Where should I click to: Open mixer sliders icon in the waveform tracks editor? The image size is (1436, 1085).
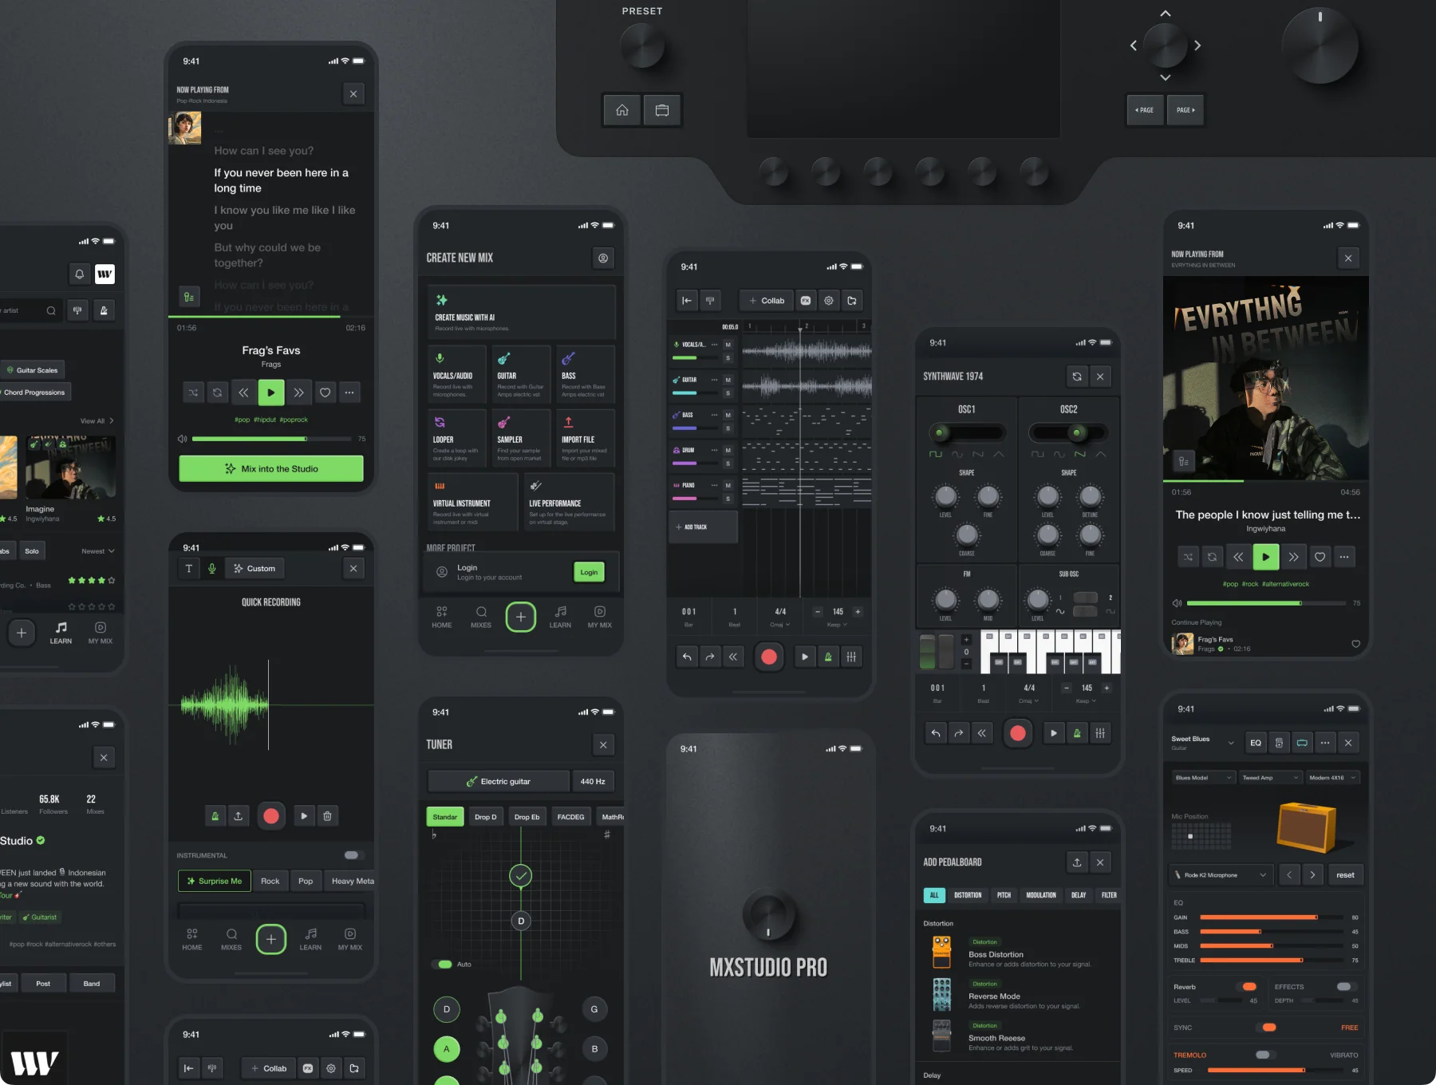click(851, 657)
